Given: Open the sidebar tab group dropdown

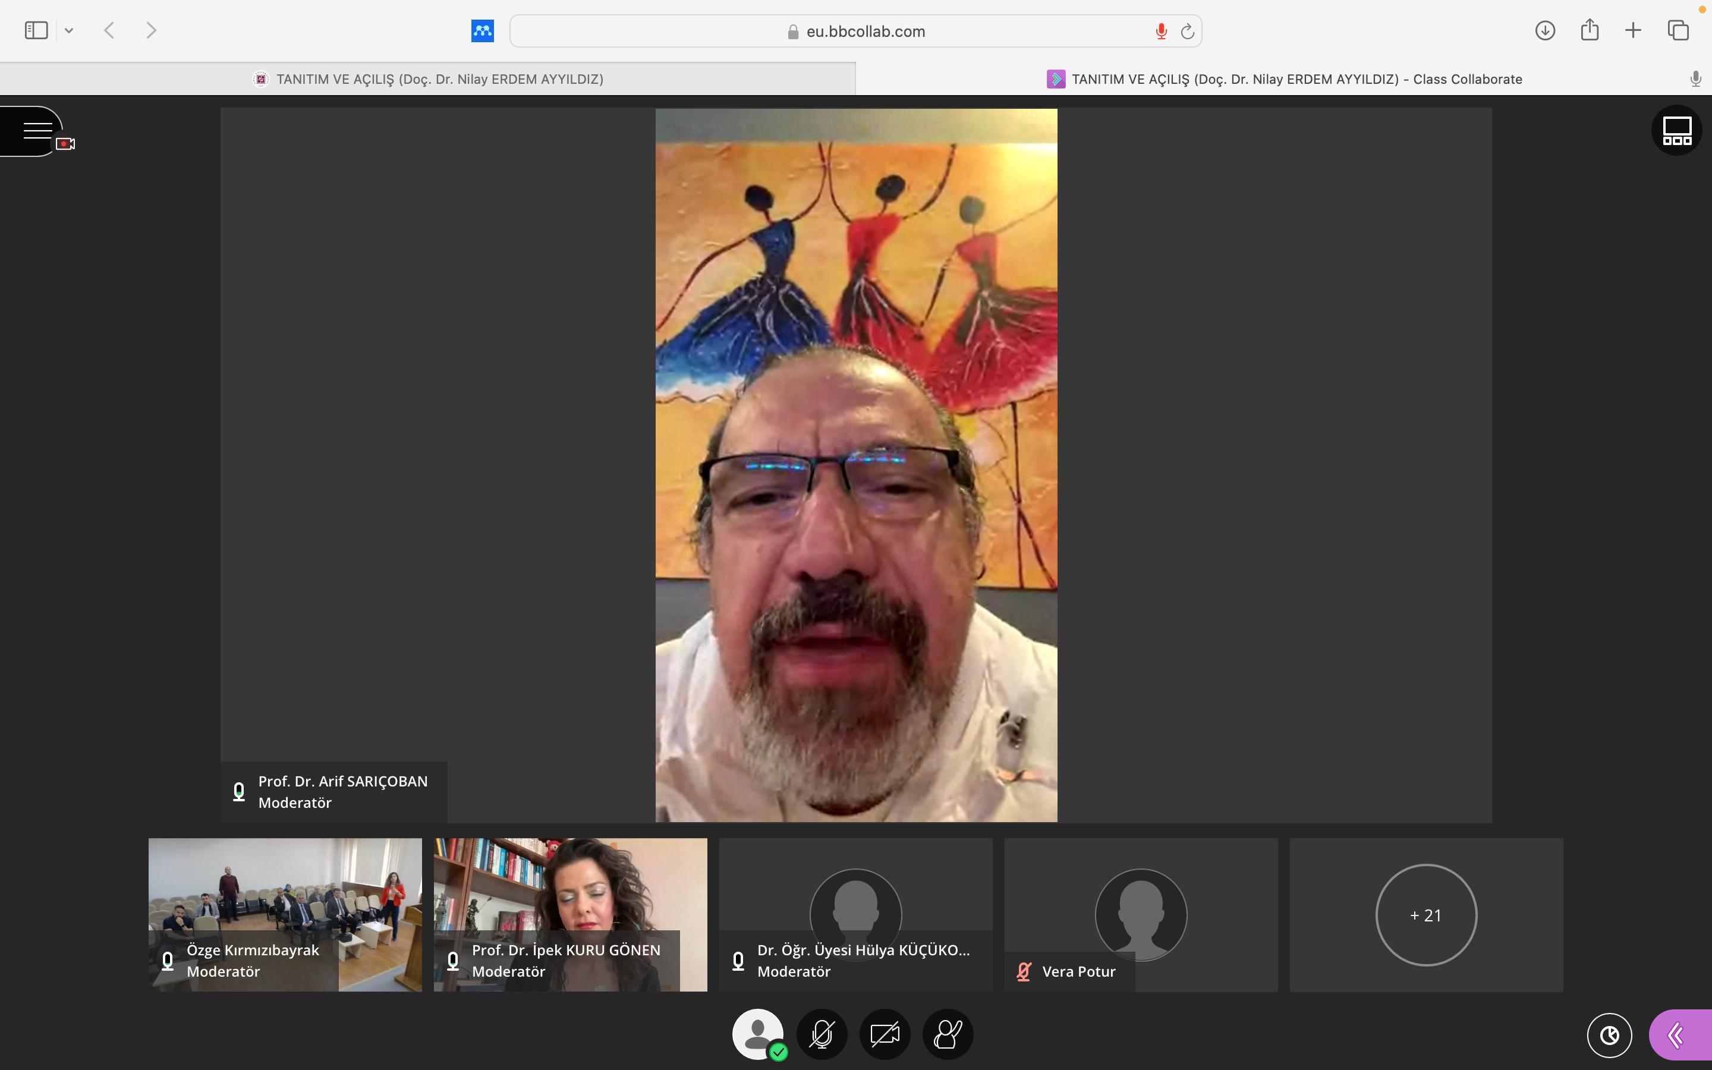Looking at the screenshot, I should (68, 30).
